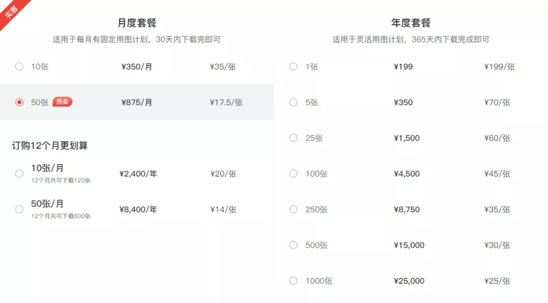Click the ¥8,400/年 price label
Image resolution: width=548 pixels, height=303 pixels.
pyautogui.click(x=138, y=209)
